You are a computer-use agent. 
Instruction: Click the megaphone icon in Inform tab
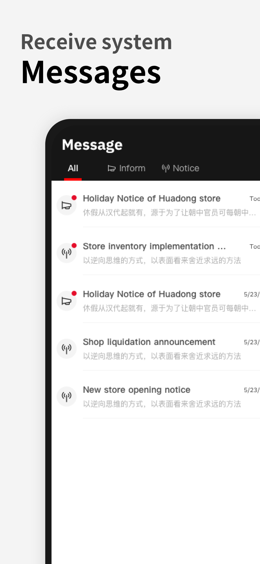(x=112, y=168)
